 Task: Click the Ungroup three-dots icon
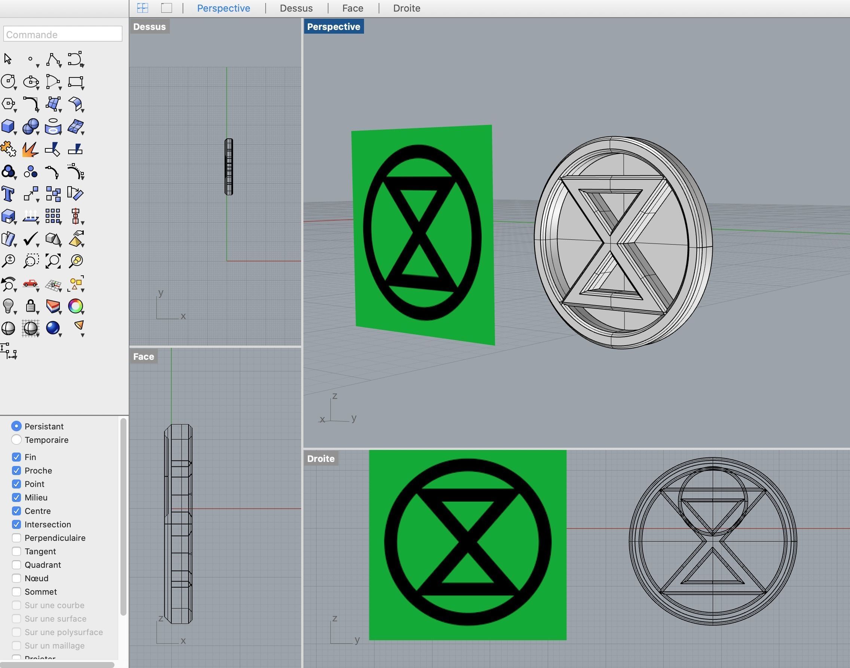click(x=31, y=171)
